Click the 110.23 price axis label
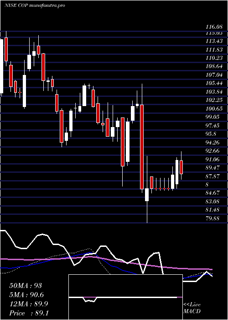Screen dimensions: 228x320 (213, 58)
